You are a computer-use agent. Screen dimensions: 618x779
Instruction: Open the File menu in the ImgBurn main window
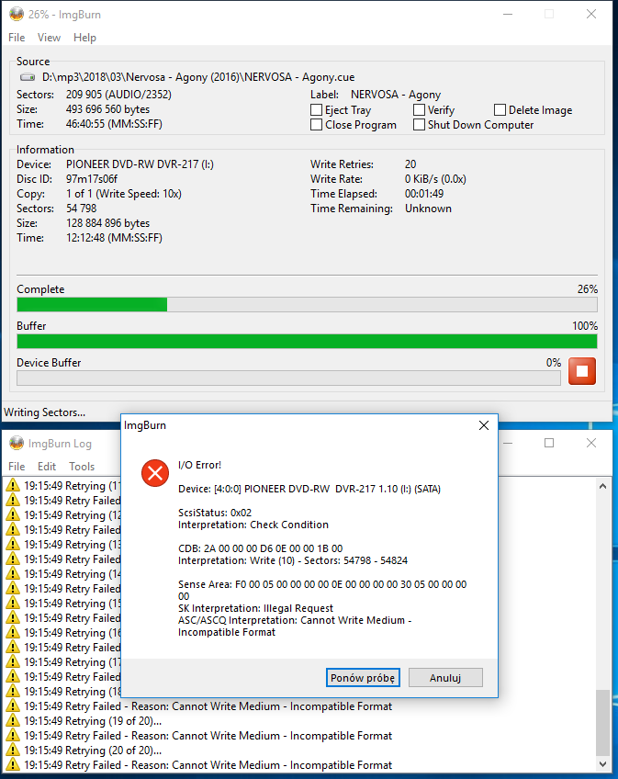17,38
